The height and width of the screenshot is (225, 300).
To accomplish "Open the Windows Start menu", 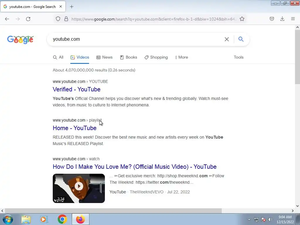I will click(x=8, y=219).
